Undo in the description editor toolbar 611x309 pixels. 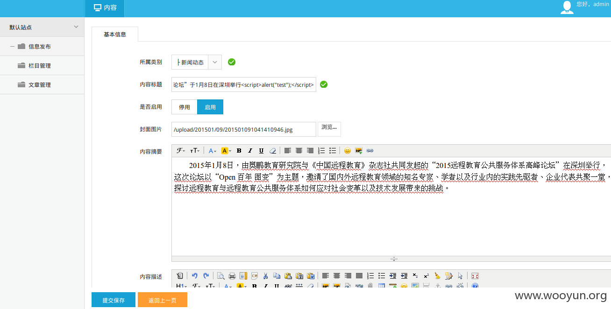(x=194, y=276)
